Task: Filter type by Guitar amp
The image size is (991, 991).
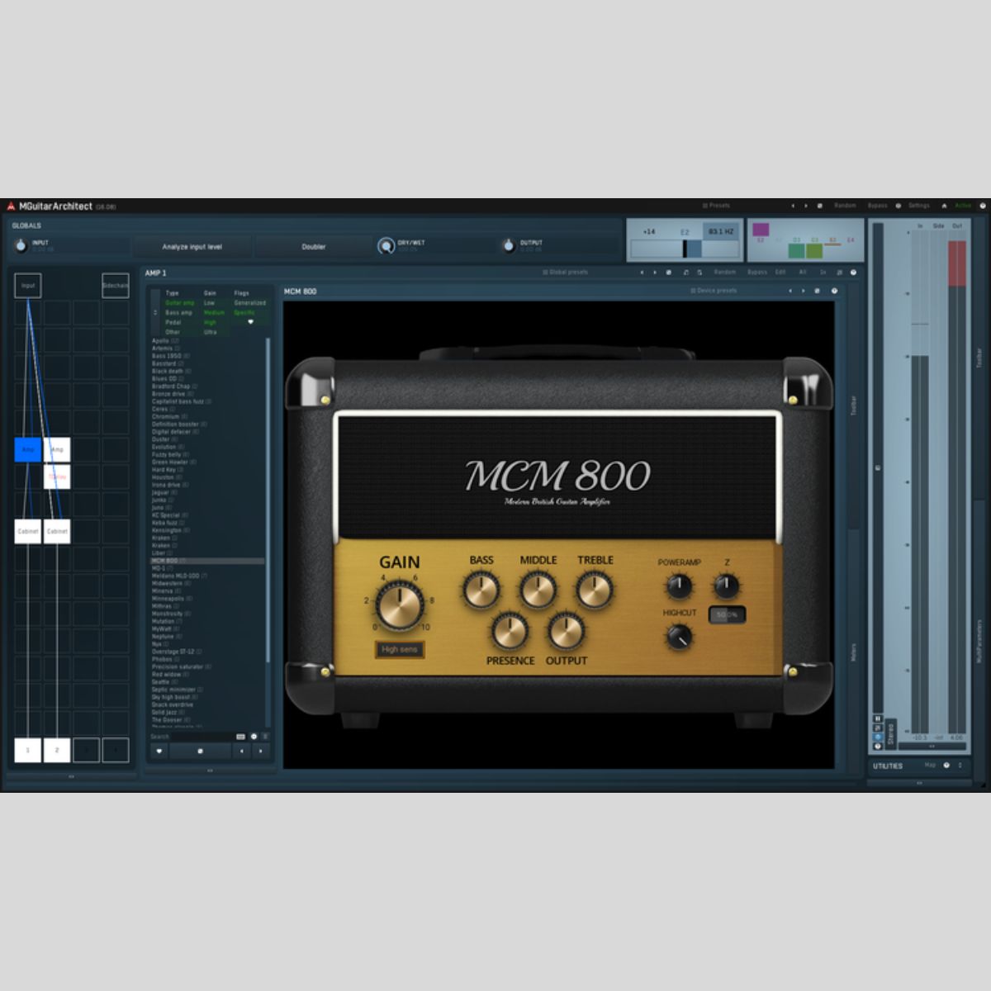Action: [179, 303]
